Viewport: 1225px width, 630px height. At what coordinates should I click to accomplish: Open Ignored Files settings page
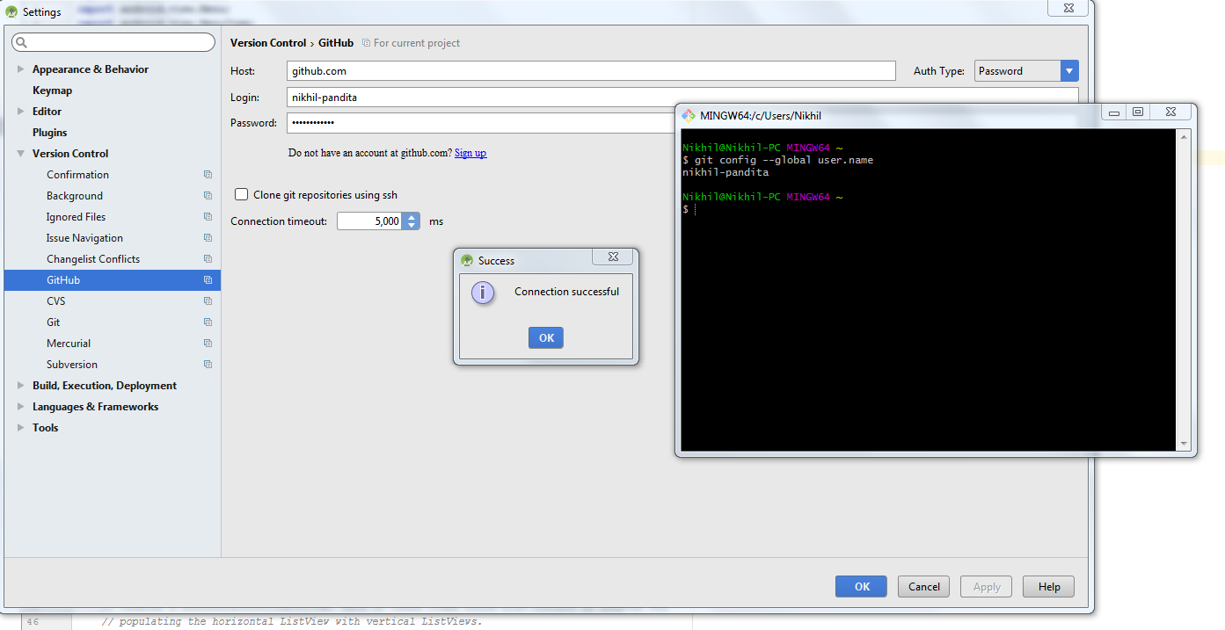pos(76,217)
